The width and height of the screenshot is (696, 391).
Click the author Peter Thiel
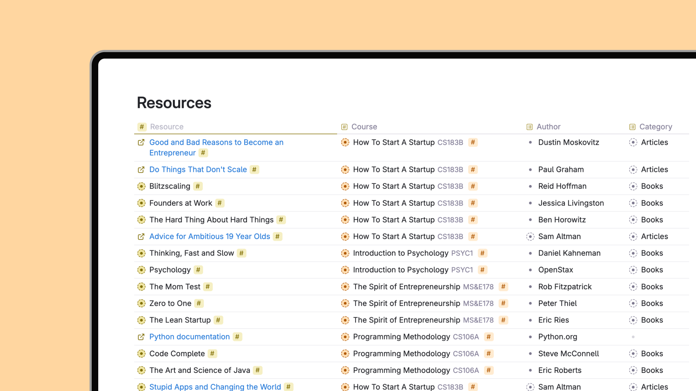coord(557,303)
